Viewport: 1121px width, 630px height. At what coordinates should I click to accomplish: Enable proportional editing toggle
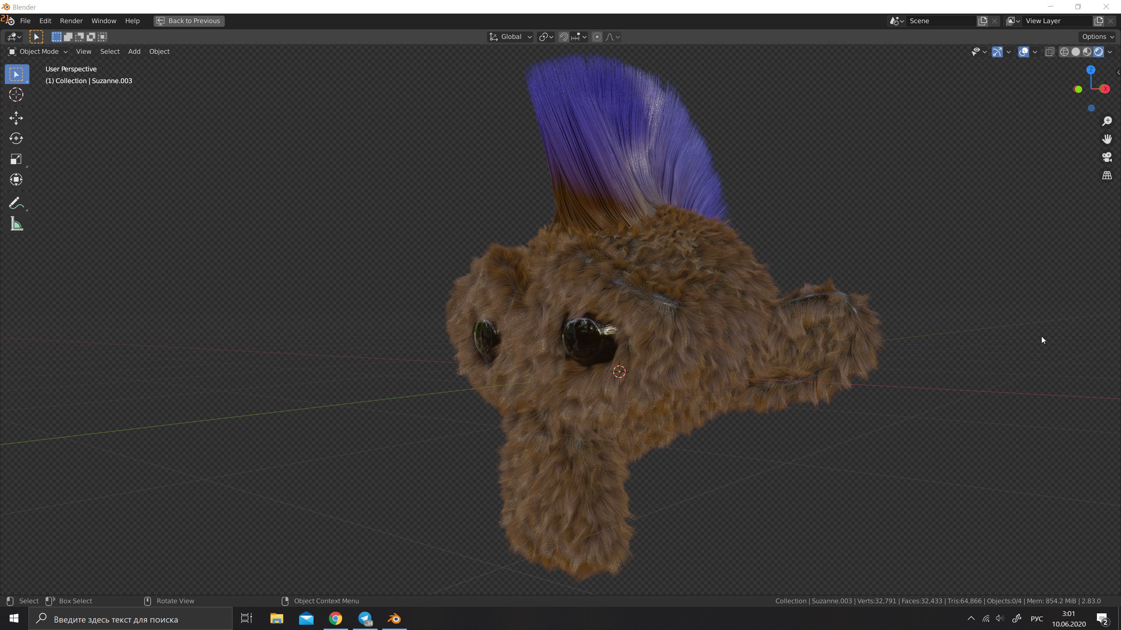[x=597, y=37]
